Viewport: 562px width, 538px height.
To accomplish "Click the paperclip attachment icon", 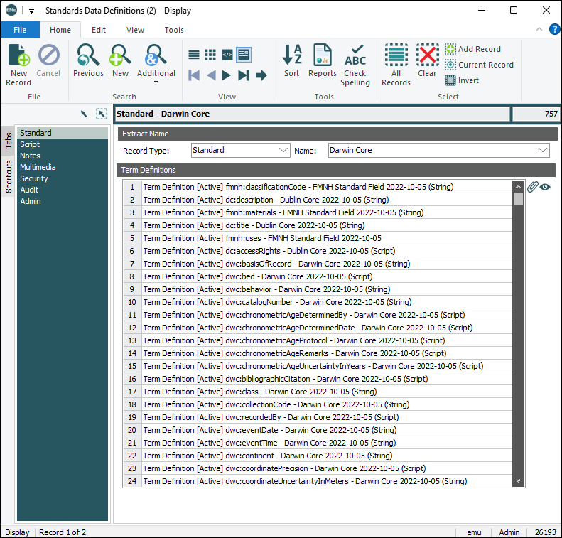I will point(532,187).
